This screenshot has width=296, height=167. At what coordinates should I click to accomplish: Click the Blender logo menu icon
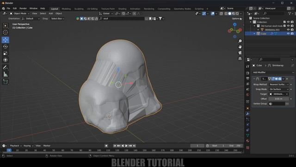click(x=3, y=8)
